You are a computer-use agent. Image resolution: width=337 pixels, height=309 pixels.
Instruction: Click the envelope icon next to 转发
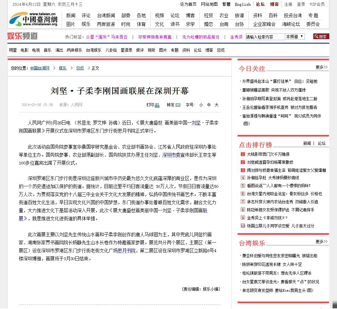pyautogui.click(x=178, y=105)
